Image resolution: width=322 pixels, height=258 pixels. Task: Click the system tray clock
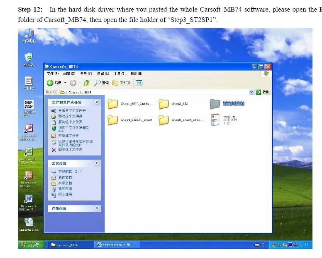(x=303, y=245)
